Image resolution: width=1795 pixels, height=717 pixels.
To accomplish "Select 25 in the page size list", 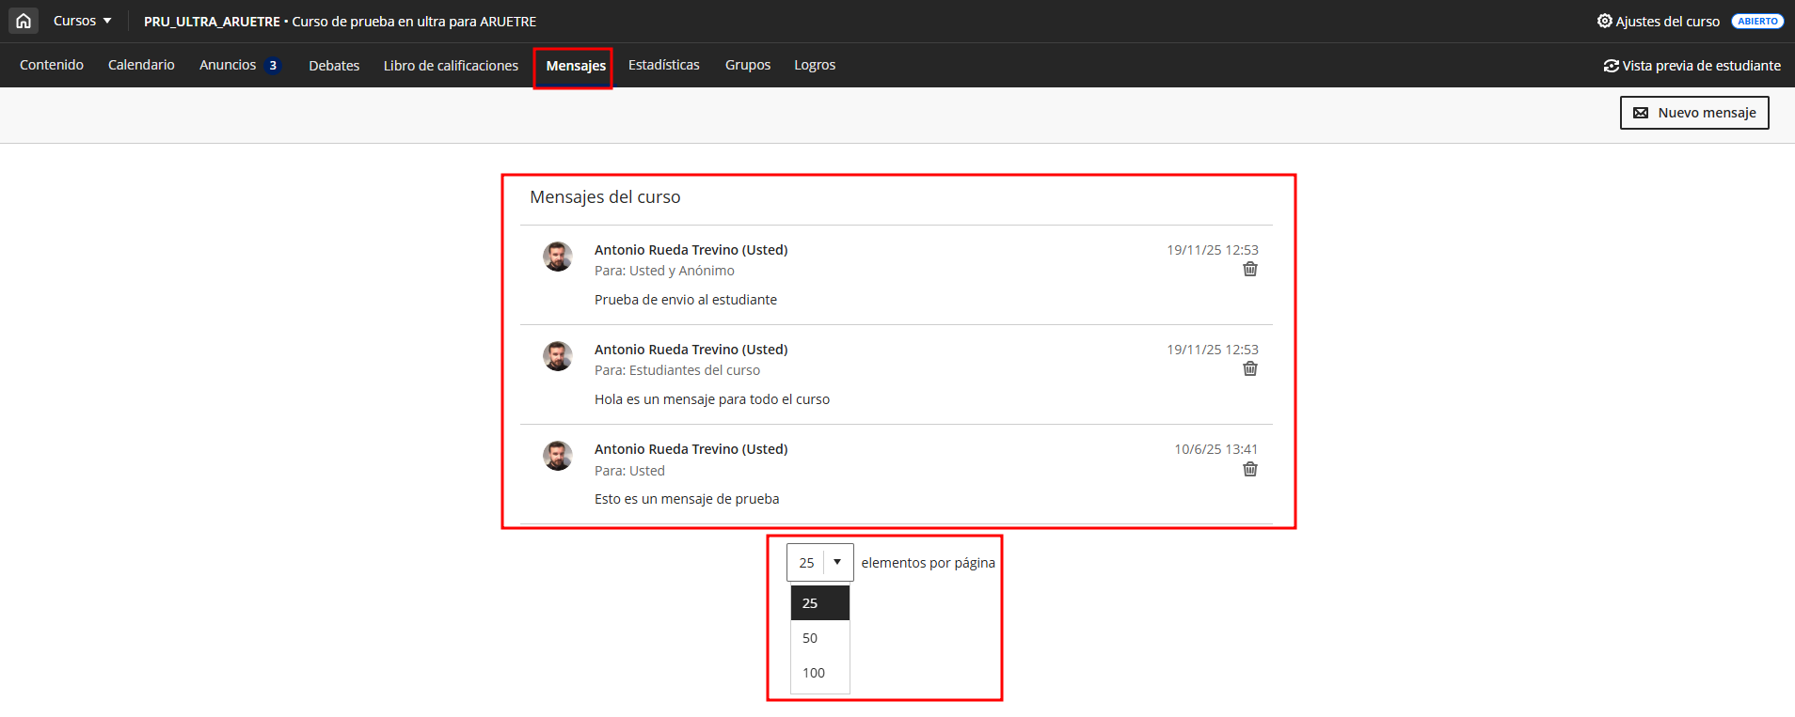I will pos(810,603).
